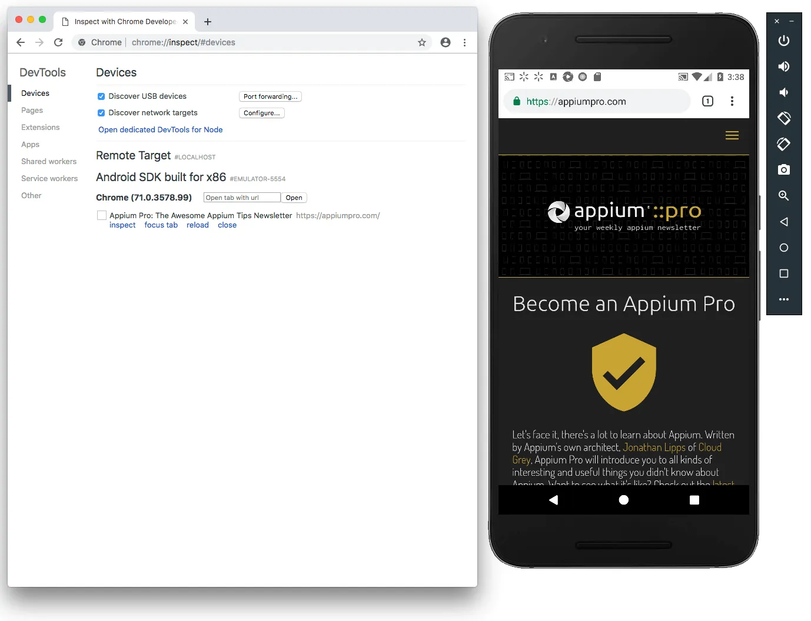Select Service workers in sidebar
The height and width of the screenshot is (621, 811).
point(49,178)
